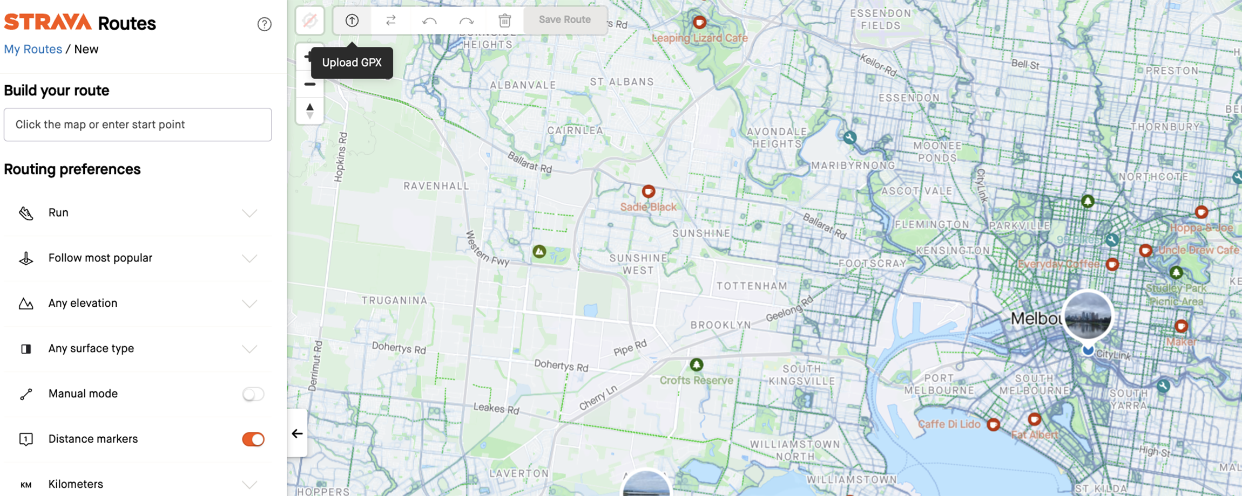Delete route with the trash icon

tap(504, 21)
